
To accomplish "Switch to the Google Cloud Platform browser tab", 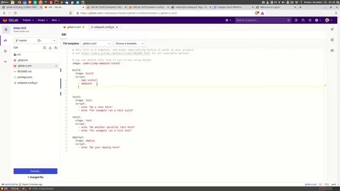I will click(x=233, y=7).
